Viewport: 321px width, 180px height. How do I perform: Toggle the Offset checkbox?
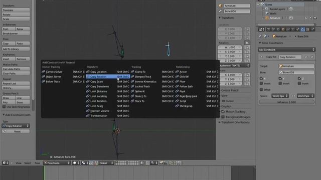pyautogui.click(x=261, y=89)
